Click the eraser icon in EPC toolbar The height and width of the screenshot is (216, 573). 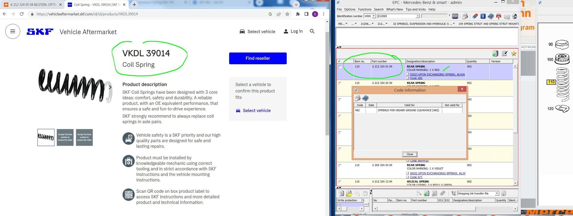[x=475, y=16]
